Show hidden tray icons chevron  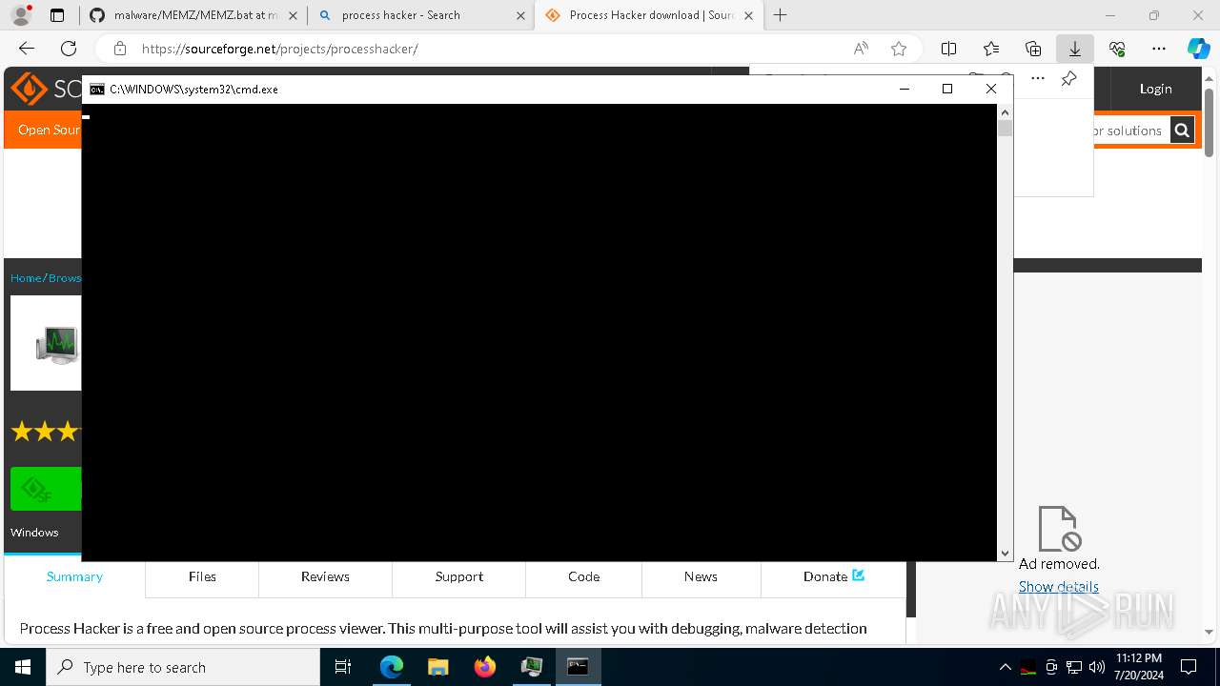coord(1005,667)
